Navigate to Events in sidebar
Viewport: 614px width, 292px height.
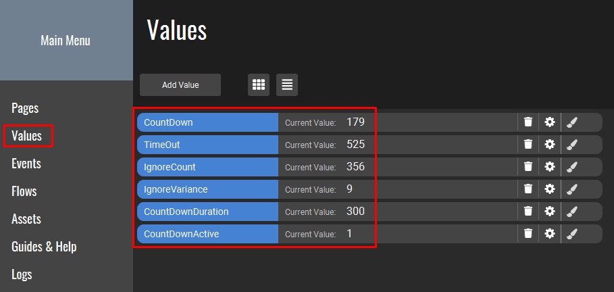pyautogui.click(x=26, y=164)
